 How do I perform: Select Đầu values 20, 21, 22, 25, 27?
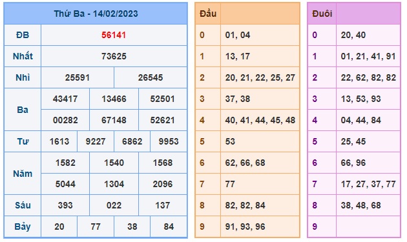pyautogui.click(x=260, y=77)
